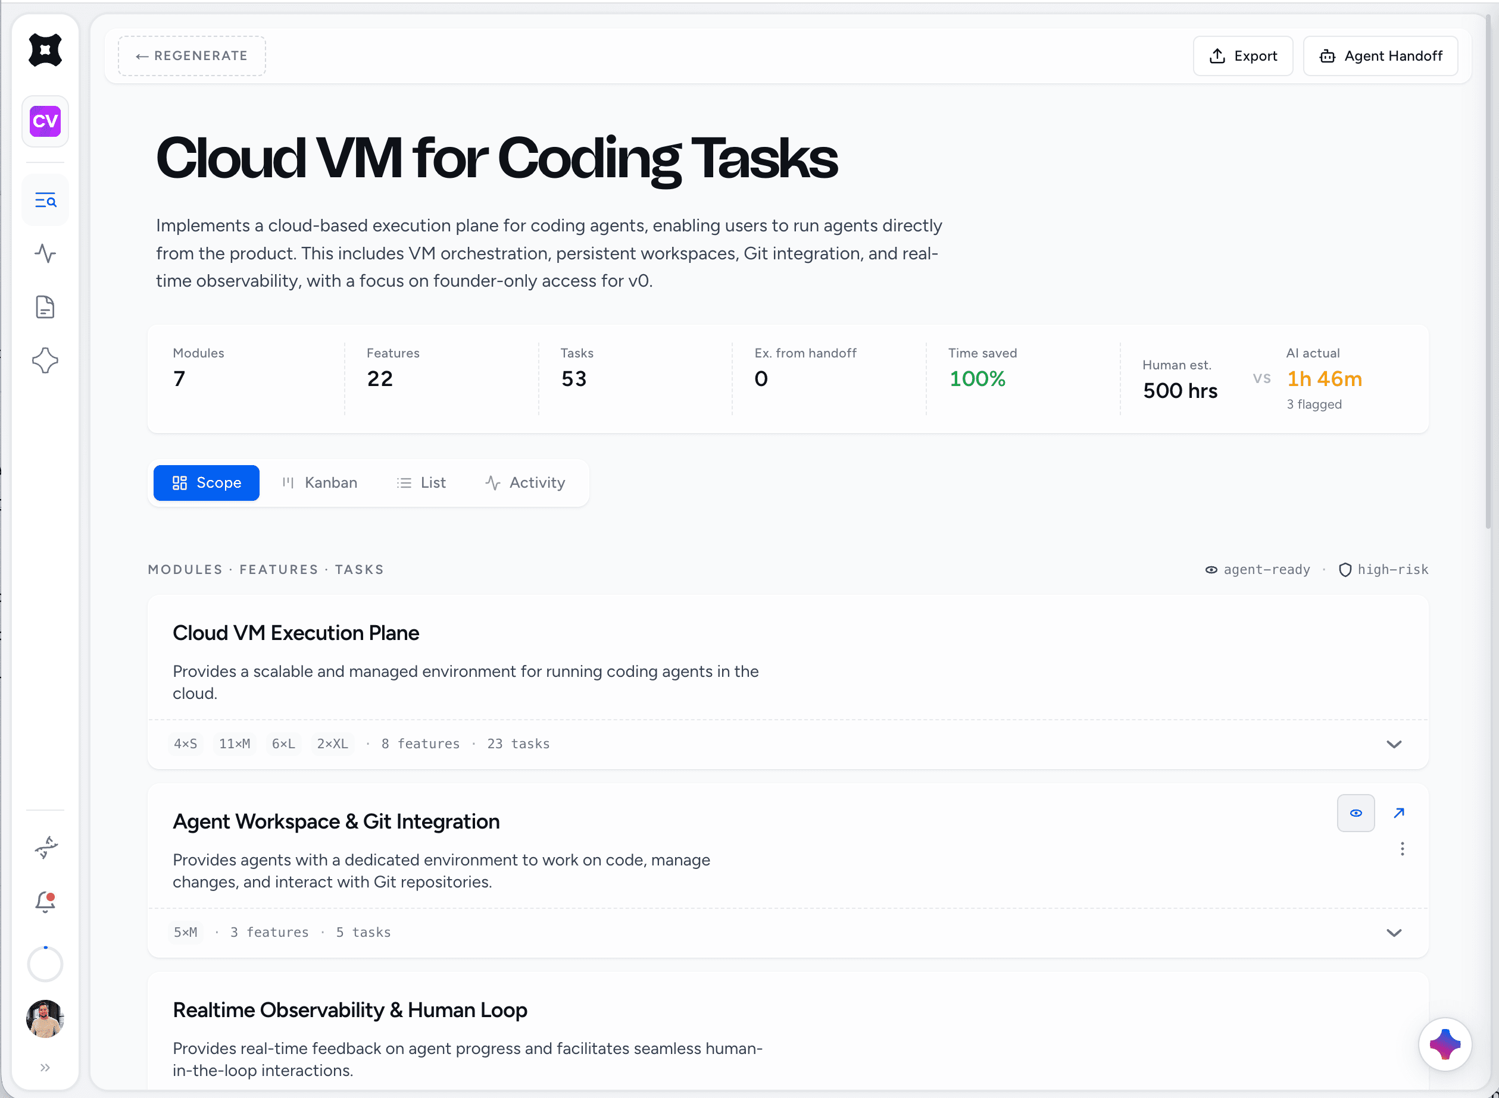This screenshot has height=1098, width=1499.
Task: Click the Cloud VM Execution Plane title
Action: point(296,633)
